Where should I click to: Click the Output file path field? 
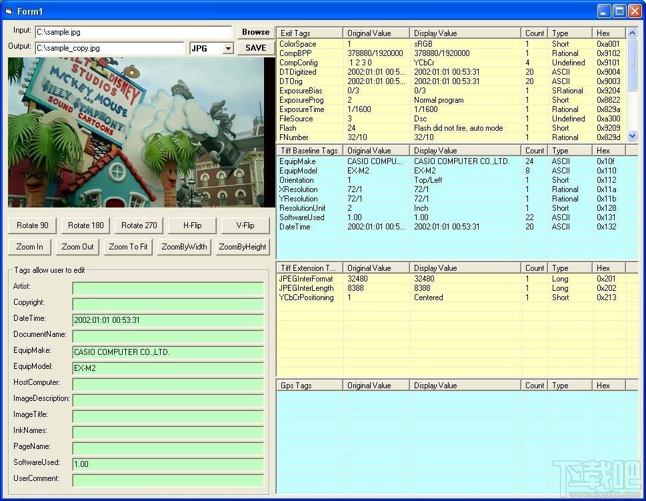click(109, 48)
